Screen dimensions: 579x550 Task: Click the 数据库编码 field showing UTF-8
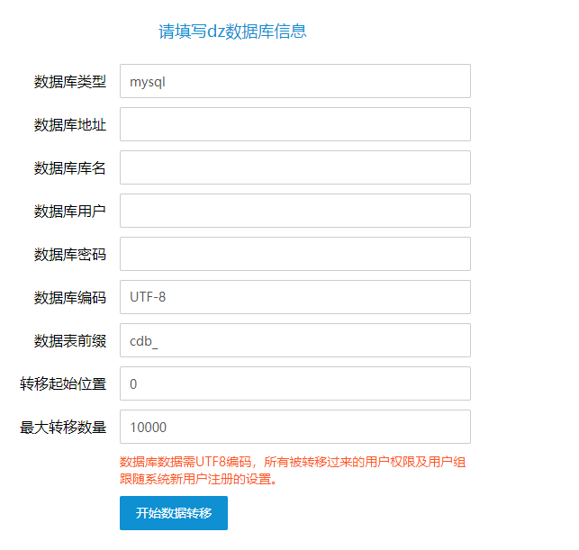coord(295,297)
